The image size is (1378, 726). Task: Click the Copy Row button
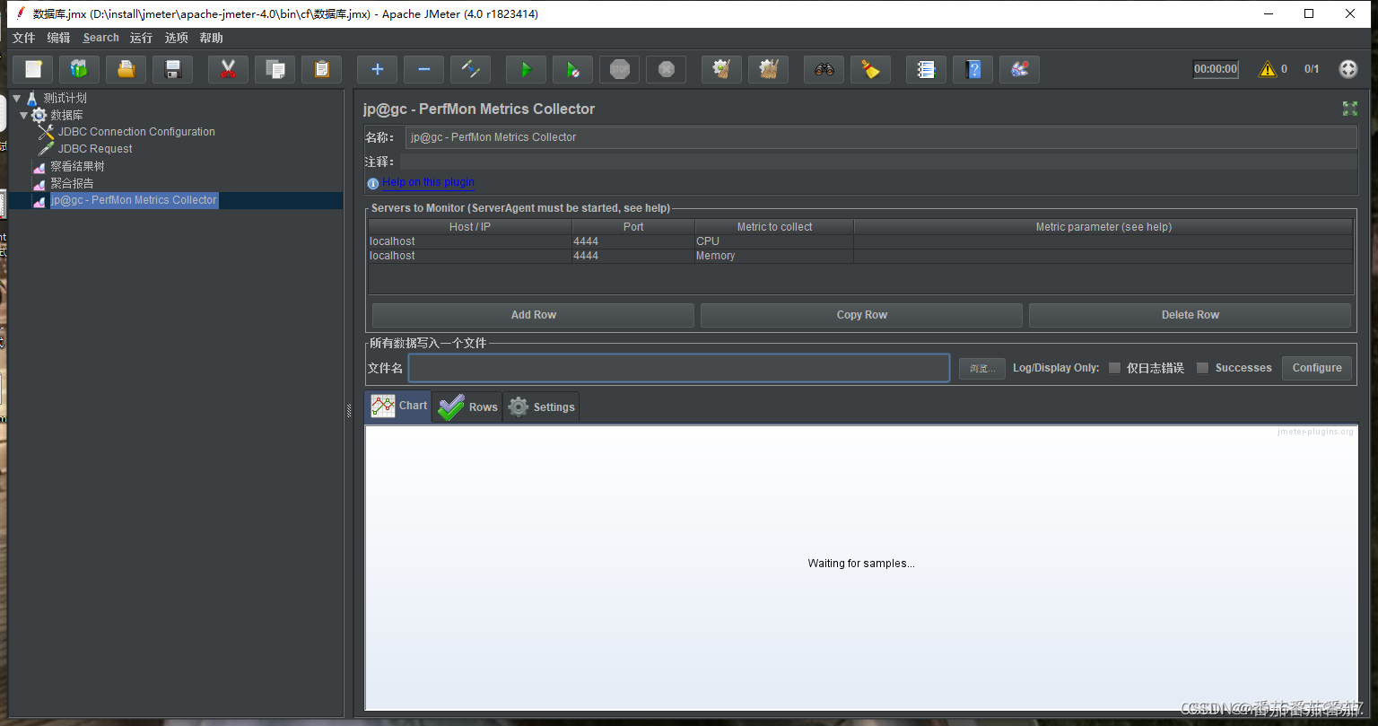coord(861,315)
